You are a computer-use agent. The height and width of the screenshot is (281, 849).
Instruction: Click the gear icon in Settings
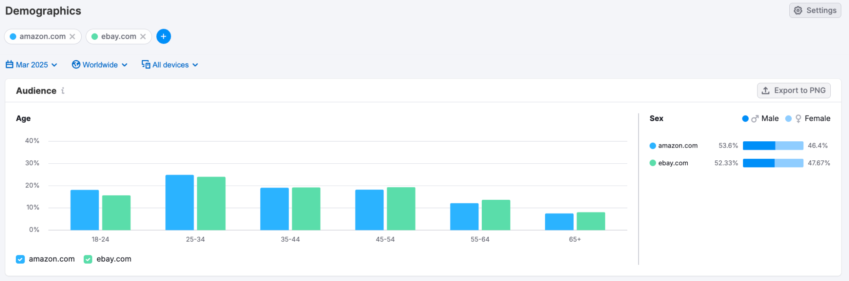pos(798,10)
